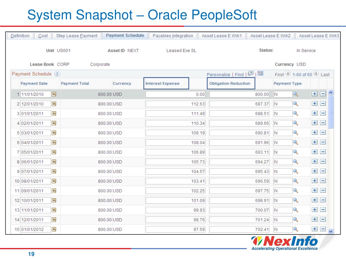Open the Asset Lease E Wrk1 tab
Viewport: 346px width, 259px height.
point(222,36)
